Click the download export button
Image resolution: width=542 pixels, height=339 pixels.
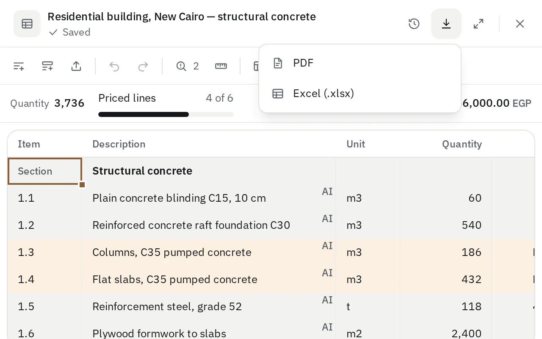point(446,24)
